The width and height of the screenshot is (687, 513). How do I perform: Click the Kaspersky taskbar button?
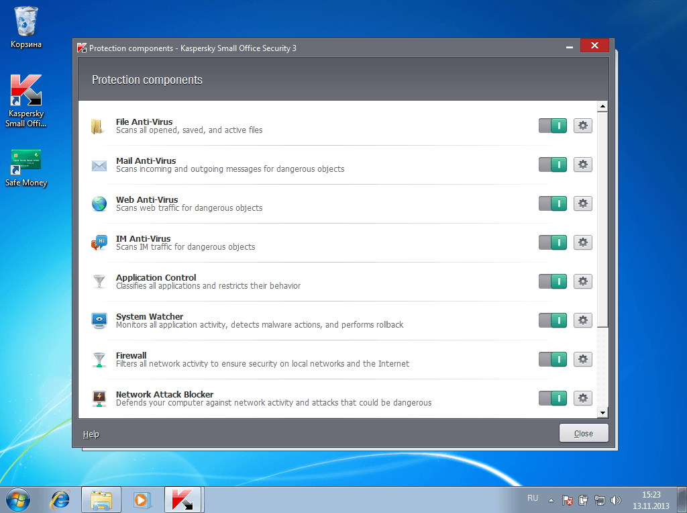coord(183,500)
